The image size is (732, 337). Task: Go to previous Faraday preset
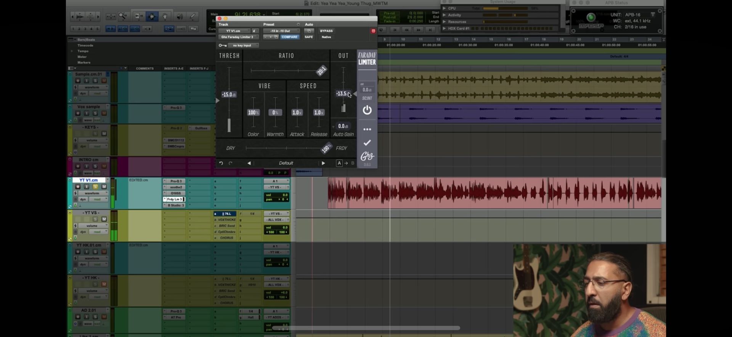pyautogui.click(x=249, y=163)
